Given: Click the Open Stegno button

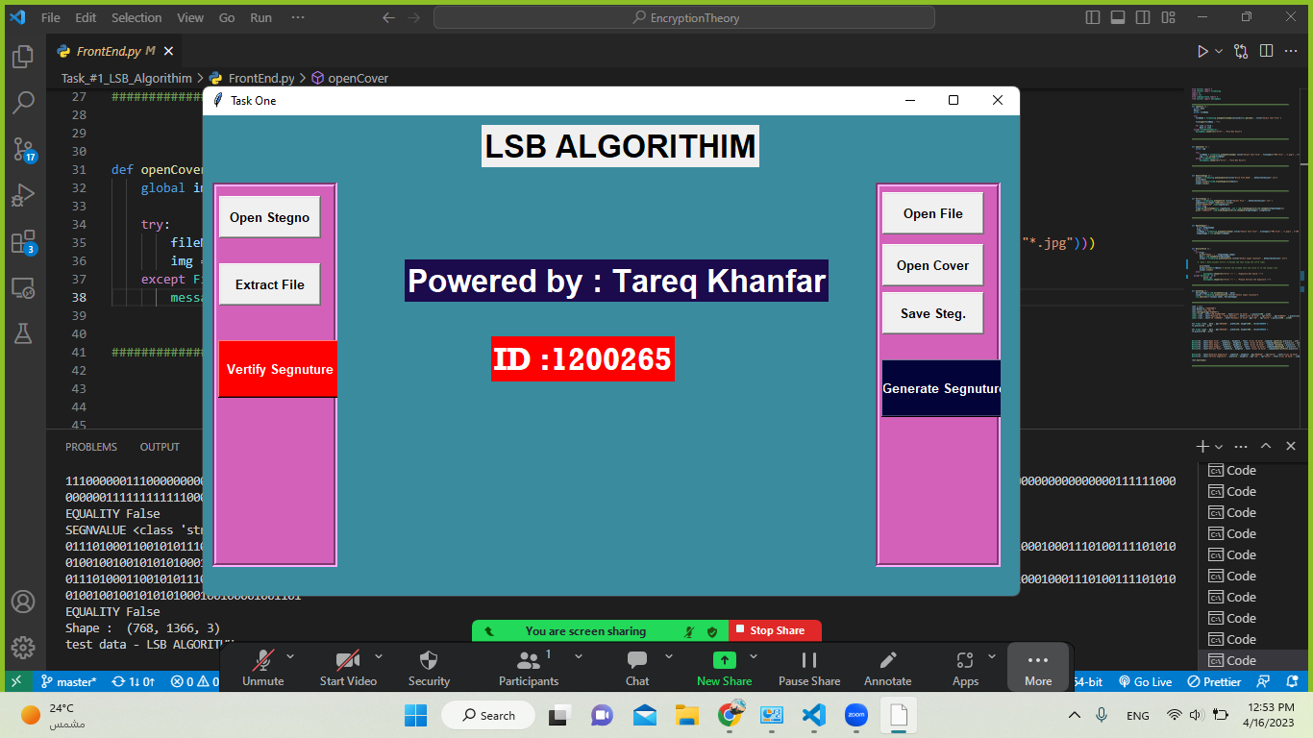Looking at the screenshot, I should (x=269, y=217).
